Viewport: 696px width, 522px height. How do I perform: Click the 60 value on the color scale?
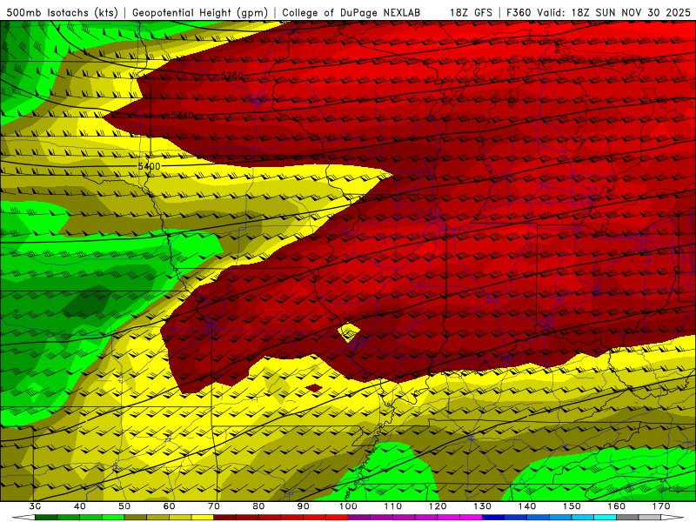169,506
